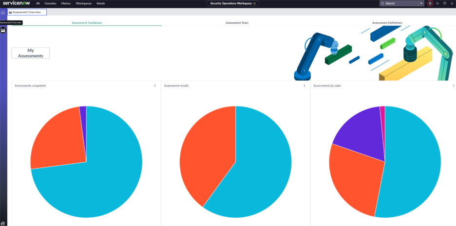Open Assessment results widget options menu
The height and width of the screenshot is (226, 456).
(x=304, y=86)
